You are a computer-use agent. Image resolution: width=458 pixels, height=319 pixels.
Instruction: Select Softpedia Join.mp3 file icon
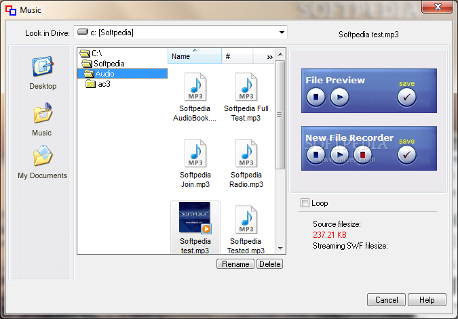pos(195,153)
